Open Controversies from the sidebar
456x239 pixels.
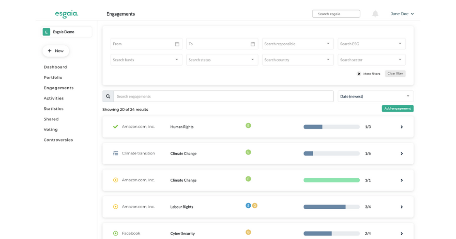click(58, 140)
